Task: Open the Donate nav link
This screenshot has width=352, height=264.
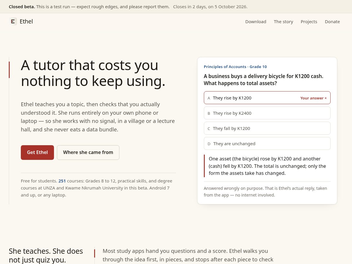Action: coord(332,22)
